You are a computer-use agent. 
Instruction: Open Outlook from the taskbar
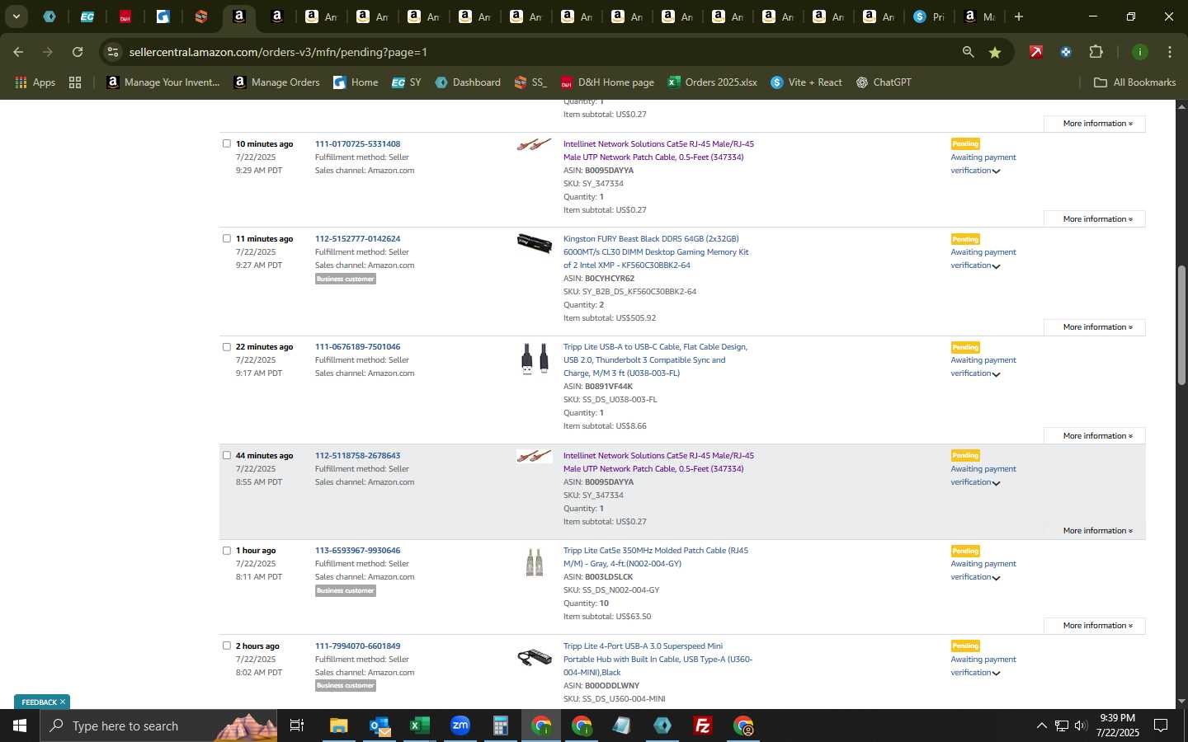coord(379,726)
